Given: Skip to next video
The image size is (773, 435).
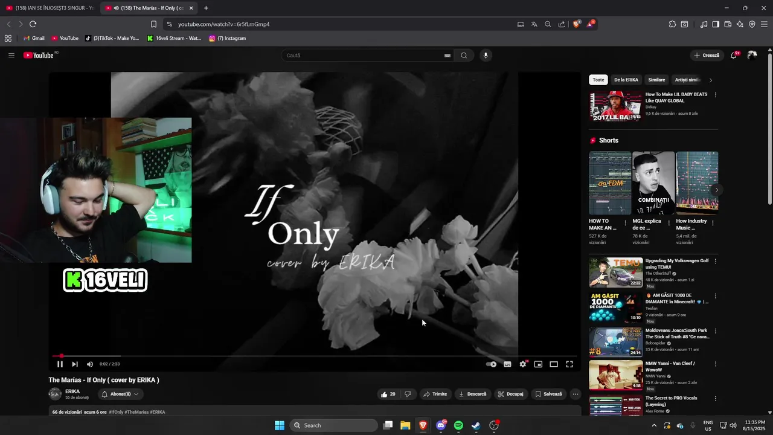Looking at the screenshot, I should pos(75,364).
